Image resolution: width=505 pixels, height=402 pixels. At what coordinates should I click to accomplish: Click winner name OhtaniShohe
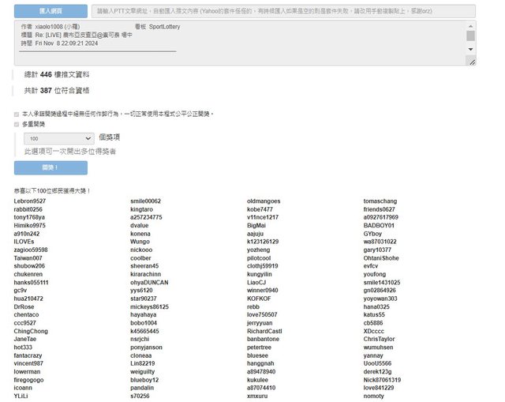(381, 258)
